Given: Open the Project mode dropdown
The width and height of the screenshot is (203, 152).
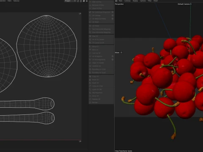Looking at the screenshot, I should (70, 1).
